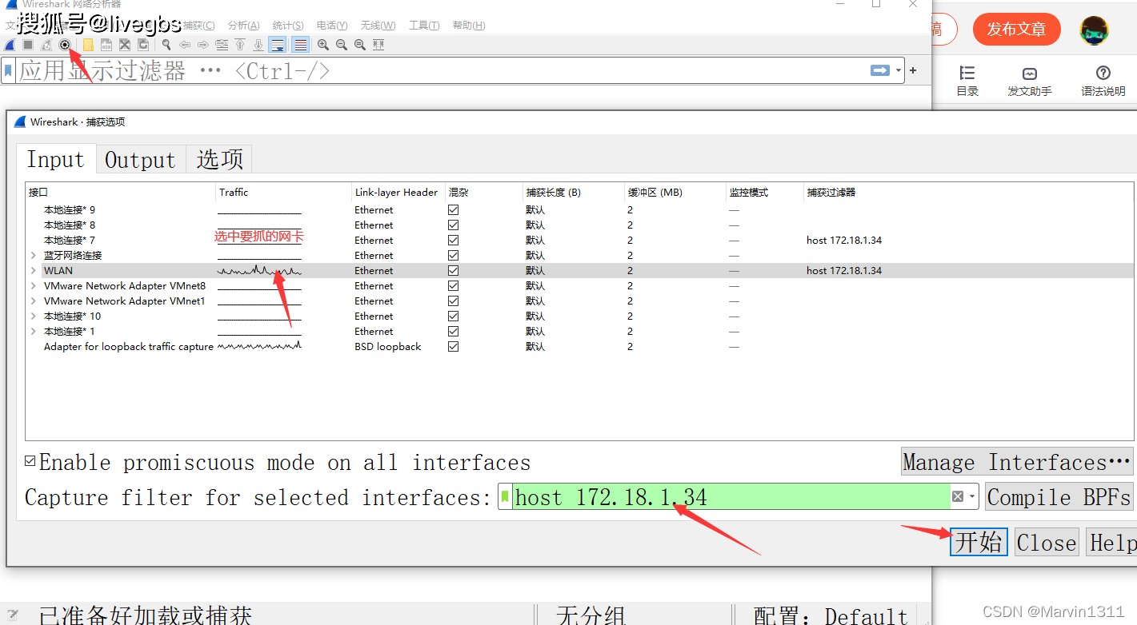Click the go to specified packet icon

tap(222, 45)
